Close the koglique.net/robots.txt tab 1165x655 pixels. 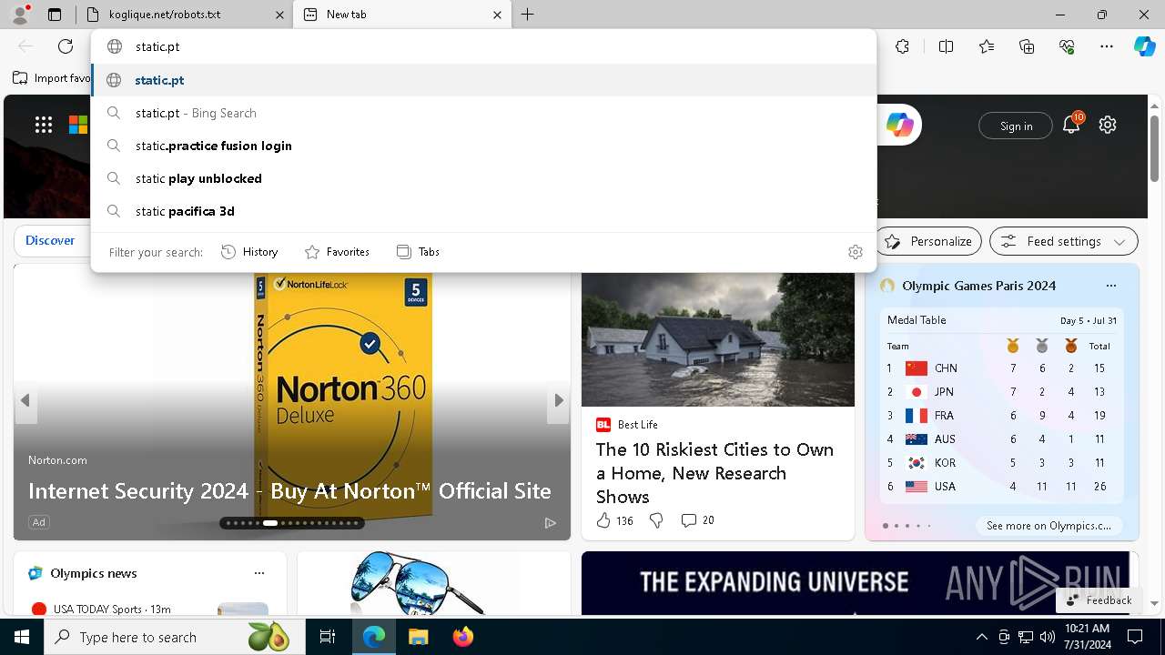(x=279, y=15)
